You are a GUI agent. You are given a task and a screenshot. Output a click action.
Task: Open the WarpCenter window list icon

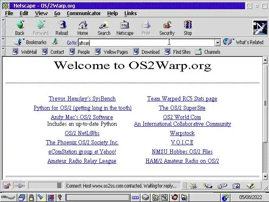[22, 197]
